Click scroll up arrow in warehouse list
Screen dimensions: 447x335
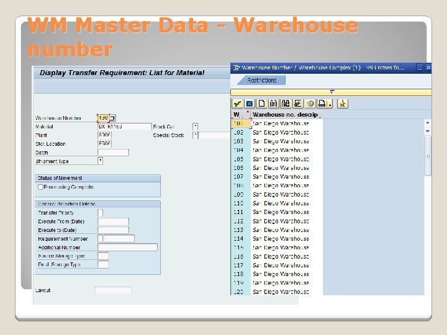(x=428, y=122)
